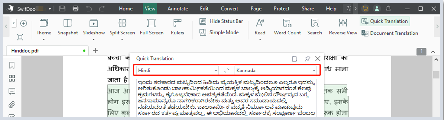Click the Zoom in plus button
The width and height of the screenshot is (444, 120).
(23, 23)
